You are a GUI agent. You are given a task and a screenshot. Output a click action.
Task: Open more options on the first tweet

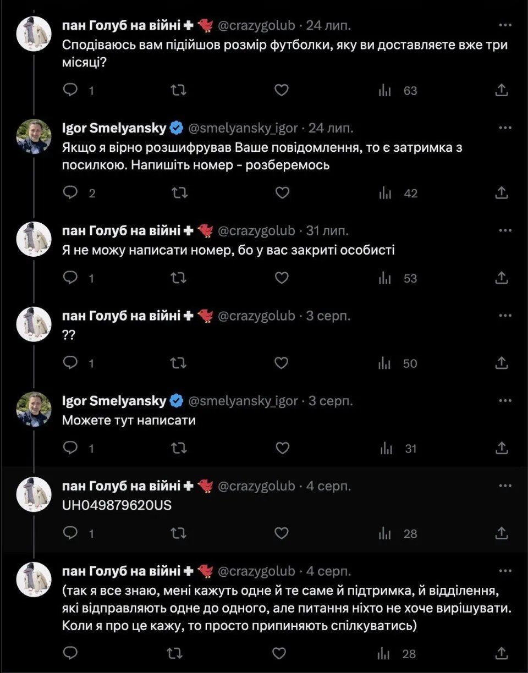(505, 25)
